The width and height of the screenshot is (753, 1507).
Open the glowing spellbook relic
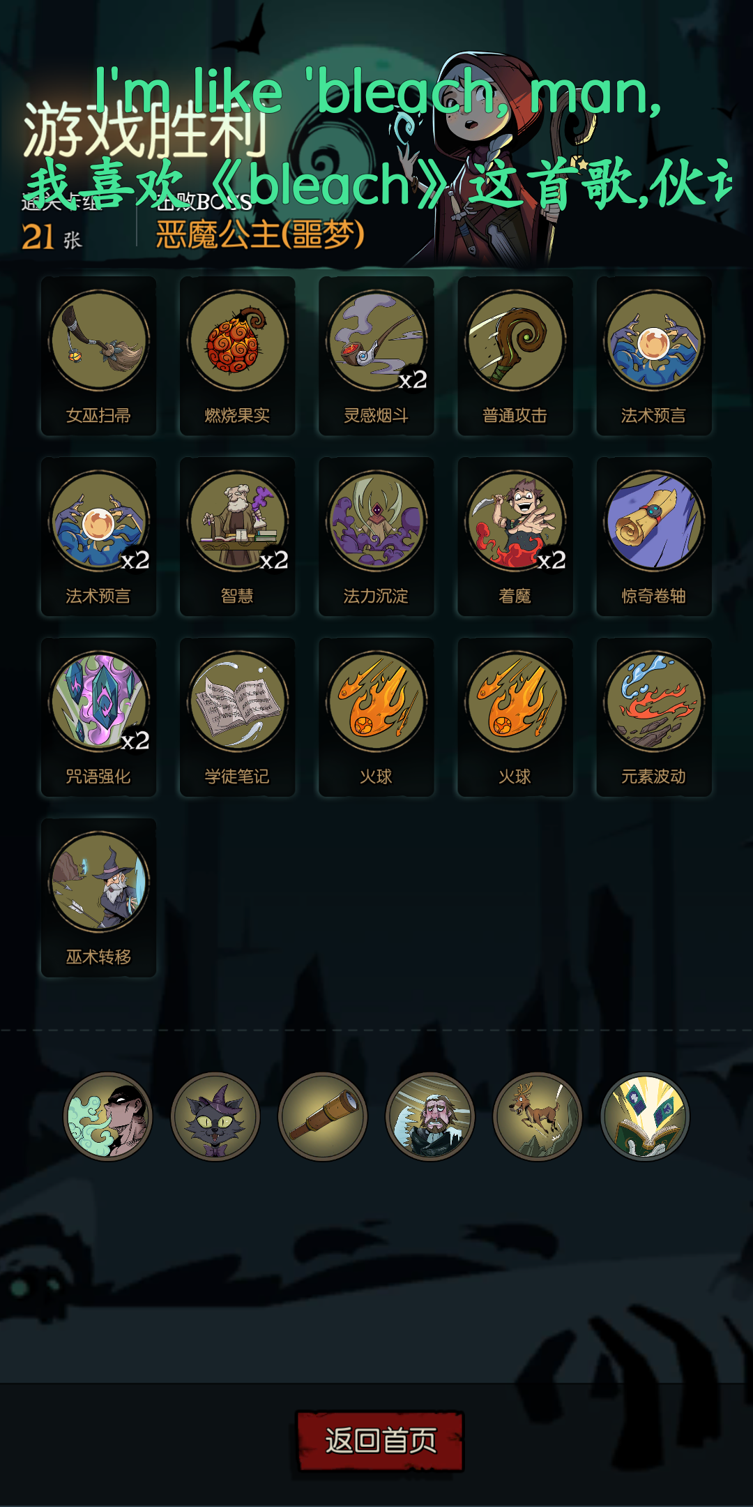coord(645,1116)
